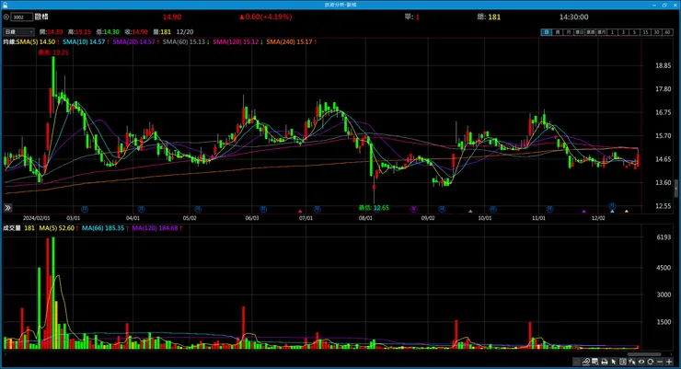Select the arrow cursor tool
The height and width of the screenshot is (369, 681).
point(614,362)
